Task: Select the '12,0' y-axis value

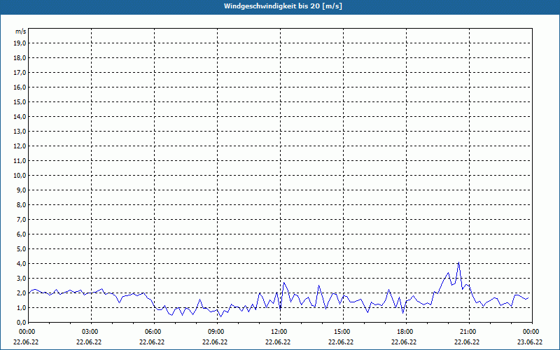Action: click(x=20, y=146)
